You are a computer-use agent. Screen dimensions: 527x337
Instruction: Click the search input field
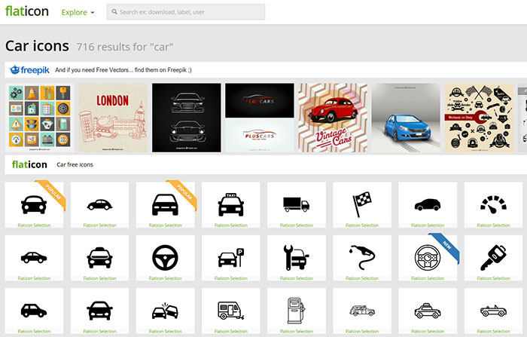coord(185,12)
